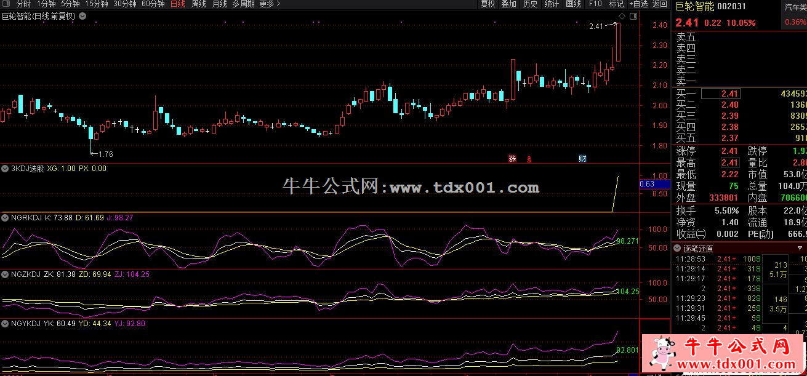Click the 涨停 value 2.41
This screenshot has width=807, height=376.
pos(729,151)
